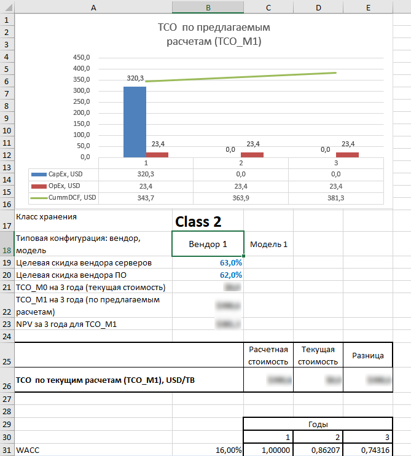Click the green CummDCF line in chart
The image size is (411, 456).
[241, 77]
